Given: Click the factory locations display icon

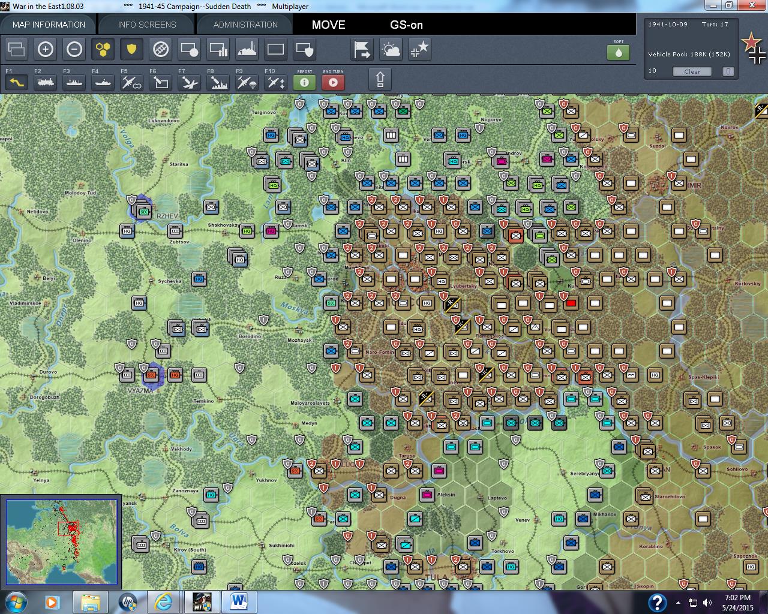Looking at the screenshot, I should [247, 49].
